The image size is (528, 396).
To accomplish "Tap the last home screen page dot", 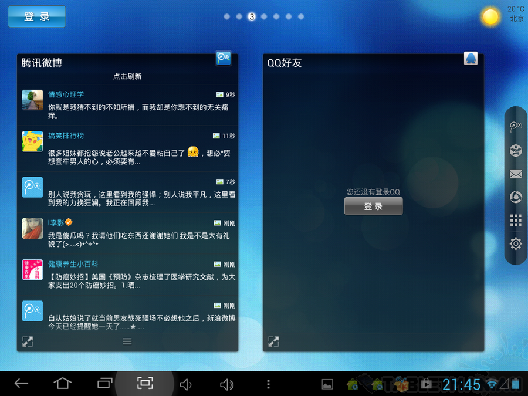I will tap(301, 16).
